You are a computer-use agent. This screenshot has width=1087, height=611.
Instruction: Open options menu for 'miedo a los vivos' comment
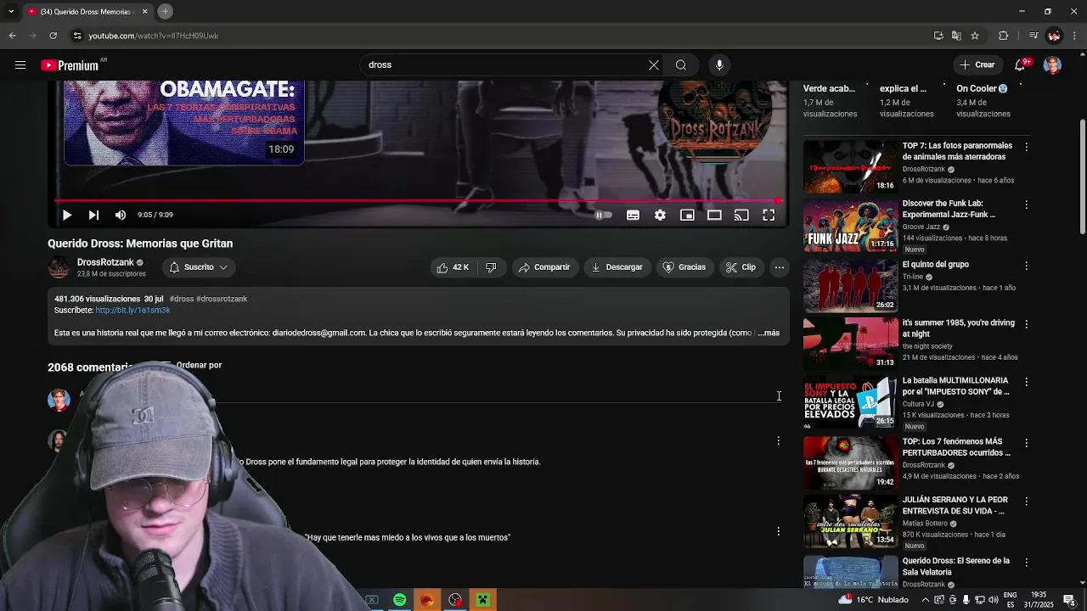click(x=779, y=531)
